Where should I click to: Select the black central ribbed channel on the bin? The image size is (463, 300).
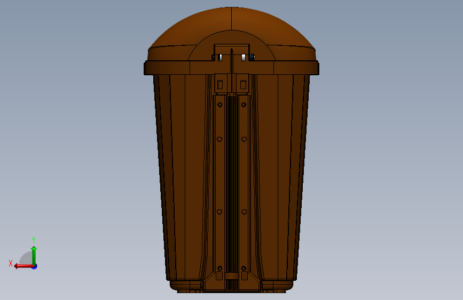232,183
